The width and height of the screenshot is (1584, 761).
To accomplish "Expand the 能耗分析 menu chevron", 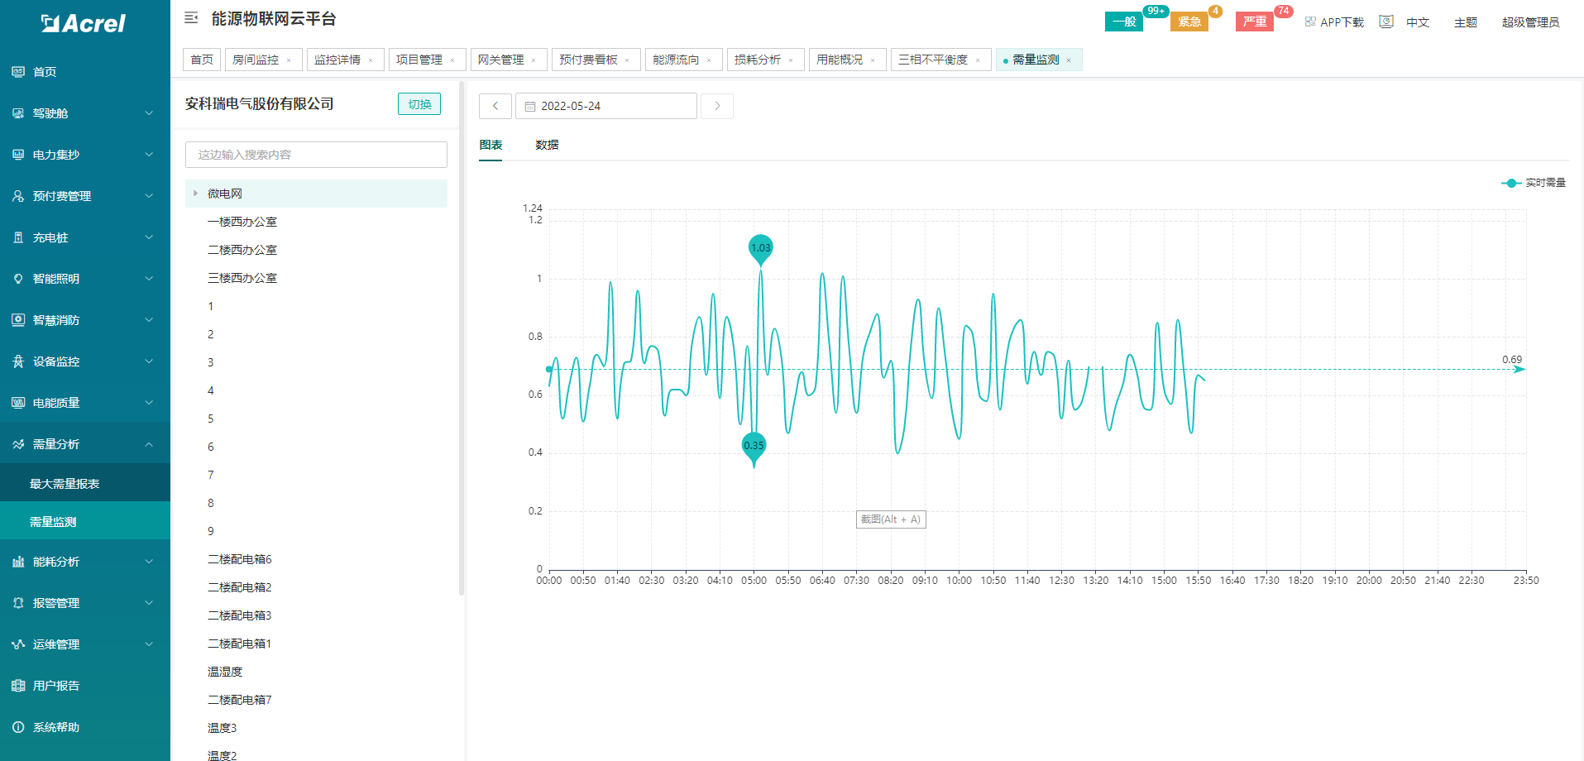I will pos(149,562).
